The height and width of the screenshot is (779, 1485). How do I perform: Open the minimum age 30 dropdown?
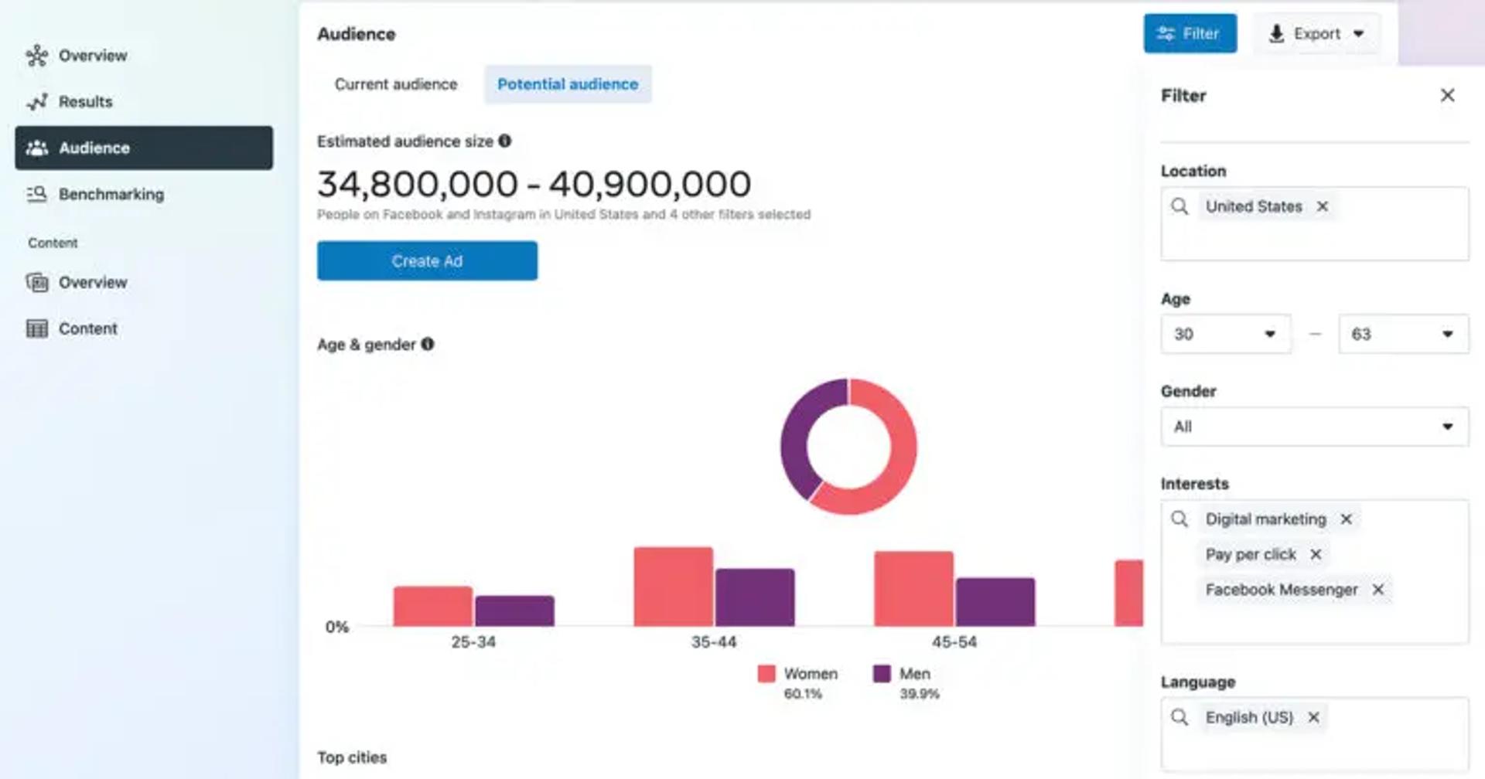(1226, 334)
